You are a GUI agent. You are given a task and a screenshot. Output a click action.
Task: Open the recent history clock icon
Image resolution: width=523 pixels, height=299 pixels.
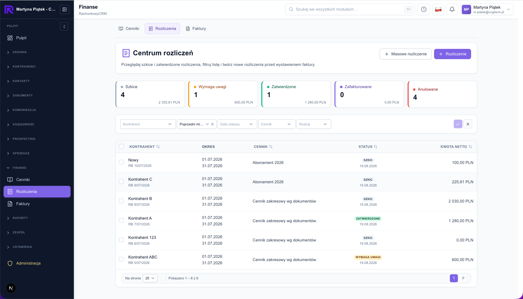click(x=423, y=9)
